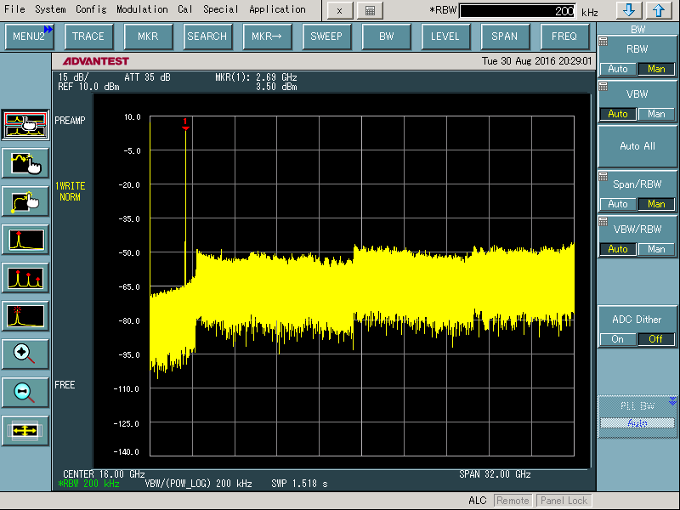Click the LEVEL button

pyautogui.click(x=445, y=37)
